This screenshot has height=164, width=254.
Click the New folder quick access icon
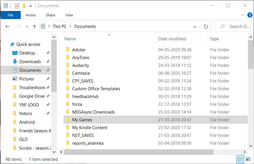[x=24, y=6]
